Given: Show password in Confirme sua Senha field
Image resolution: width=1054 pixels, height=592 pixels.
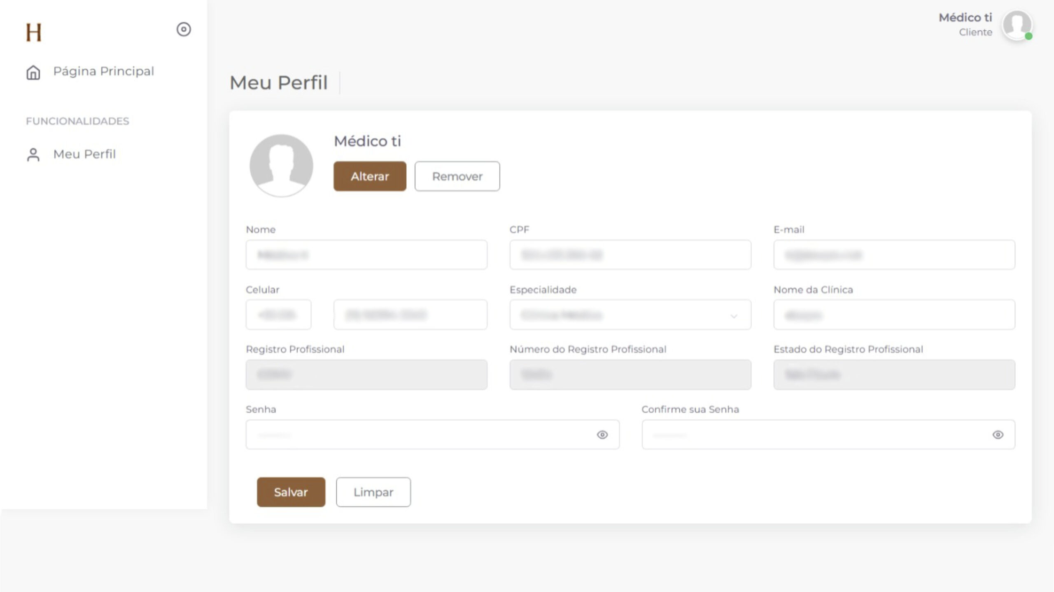Looking at the screenshot, I should pos(998,435).
